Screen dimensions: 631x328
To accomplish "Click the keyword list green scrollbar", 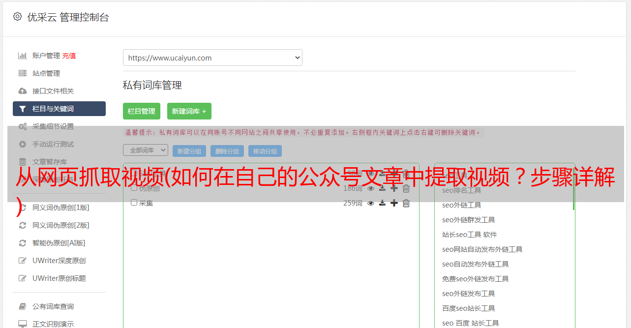I will click(x=573, y=189).
